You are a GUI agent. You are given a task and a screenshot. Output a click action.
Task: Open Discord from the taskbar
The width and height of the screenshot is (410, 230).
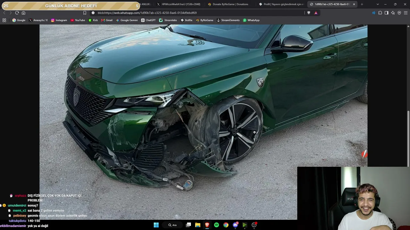tap(235, 225)
